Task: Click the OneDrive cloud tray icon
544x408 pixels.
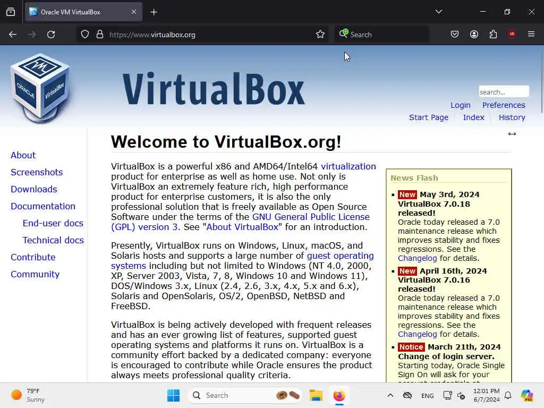Action: click(407, 395)
